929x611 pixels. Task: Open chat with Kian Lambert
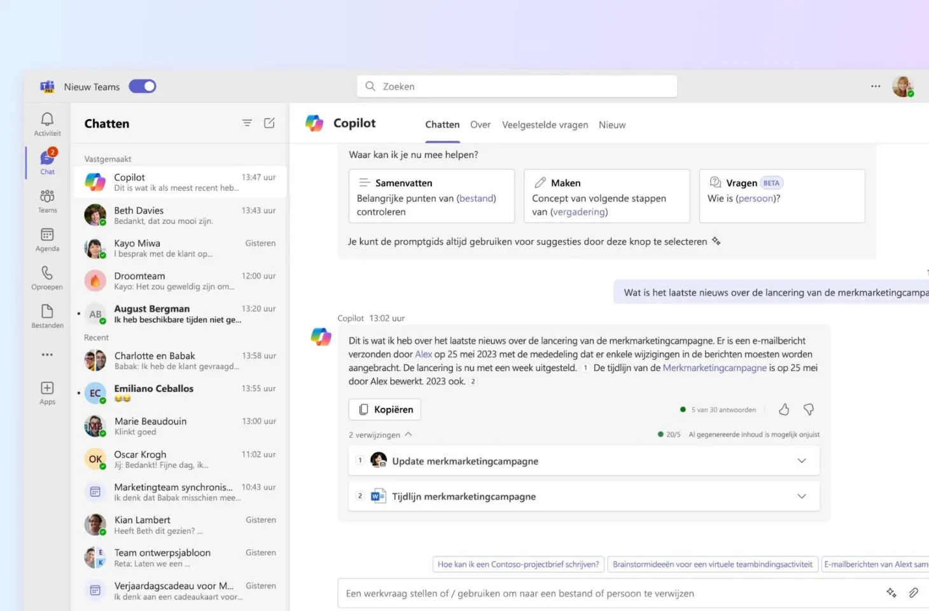click(180, 524)
